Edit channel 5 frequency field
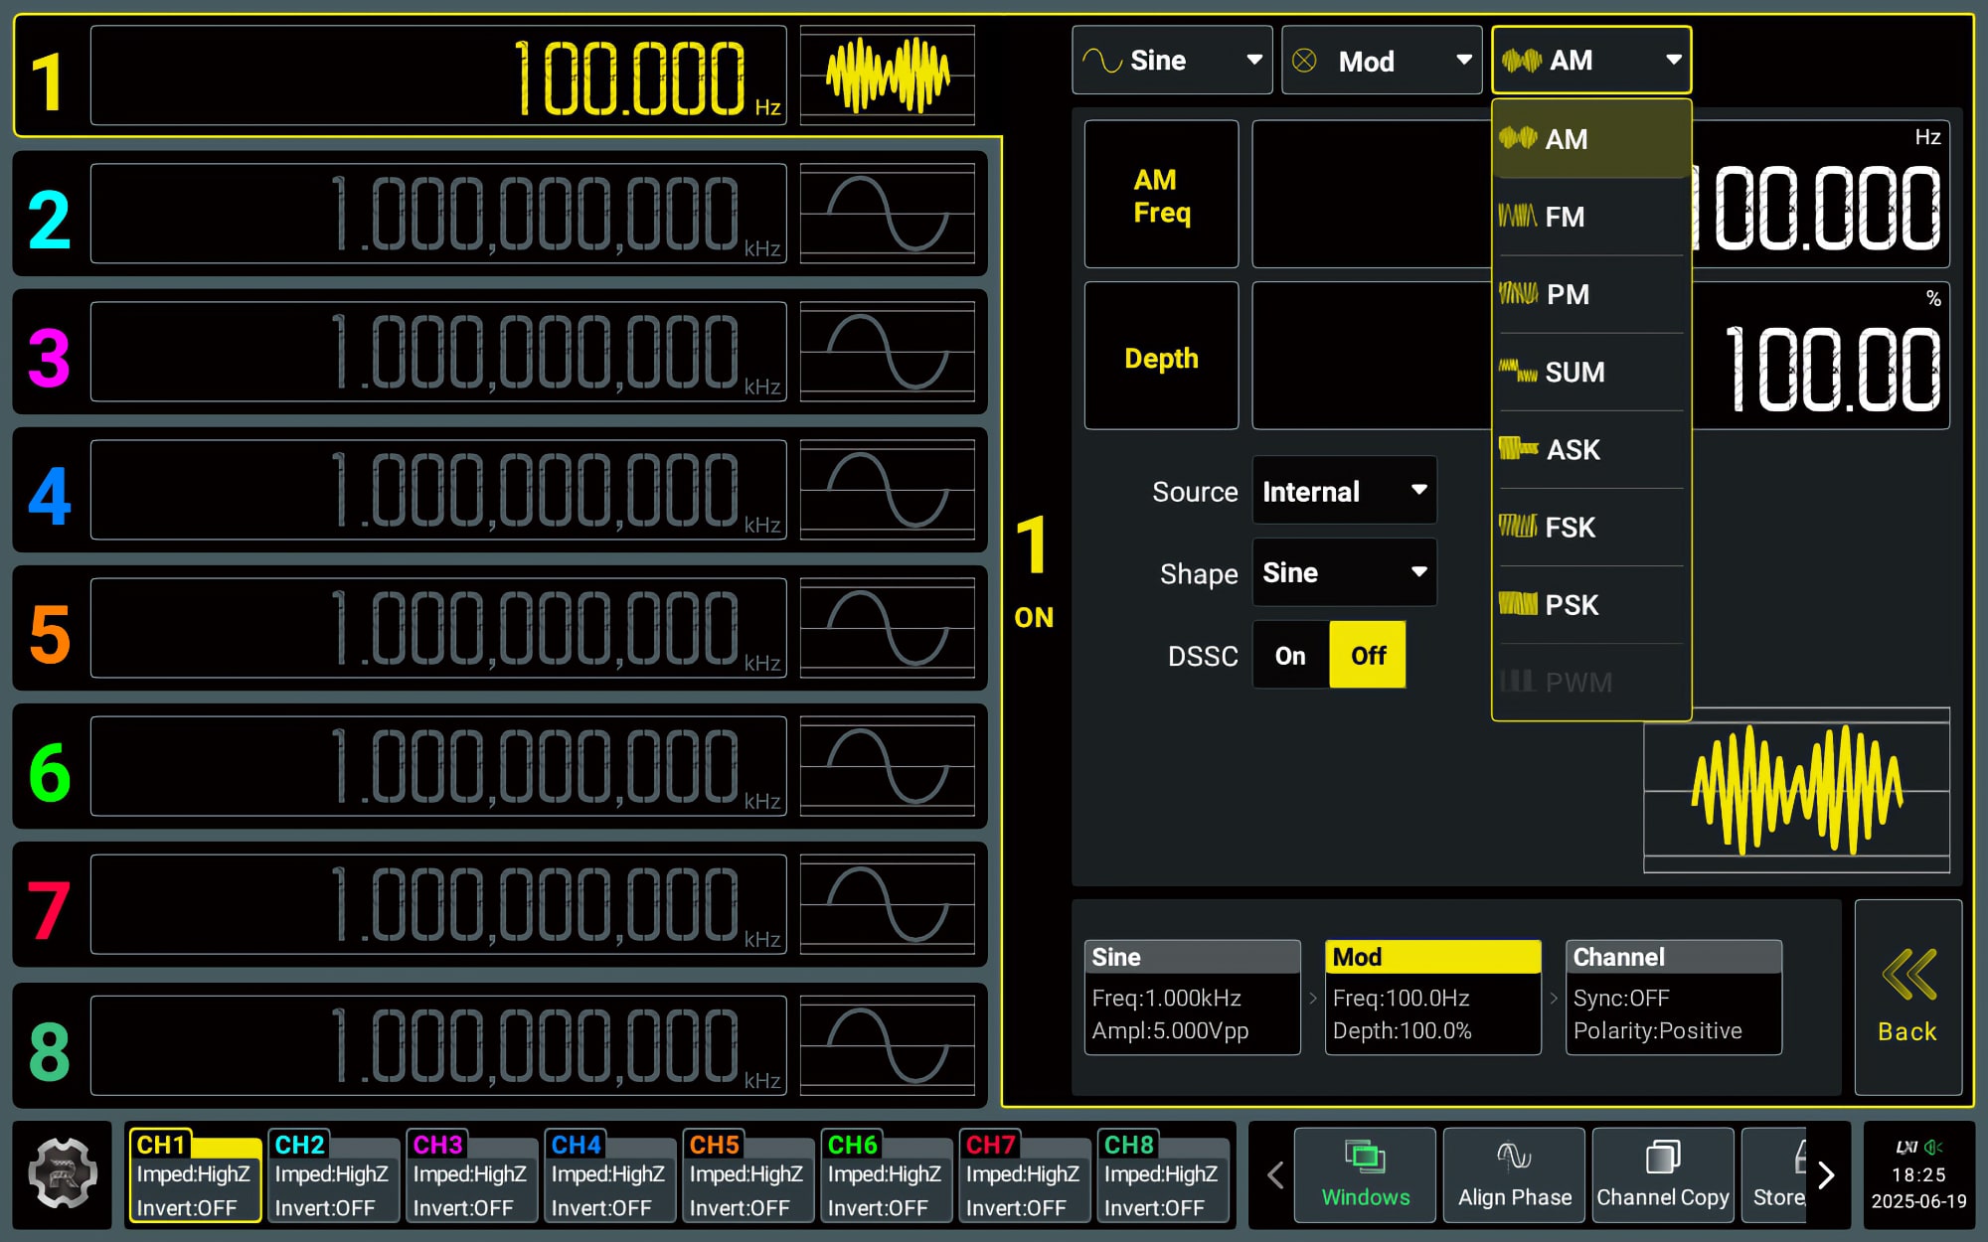The width and height of the screenshot is (1988, 1242). coord(438,628)
